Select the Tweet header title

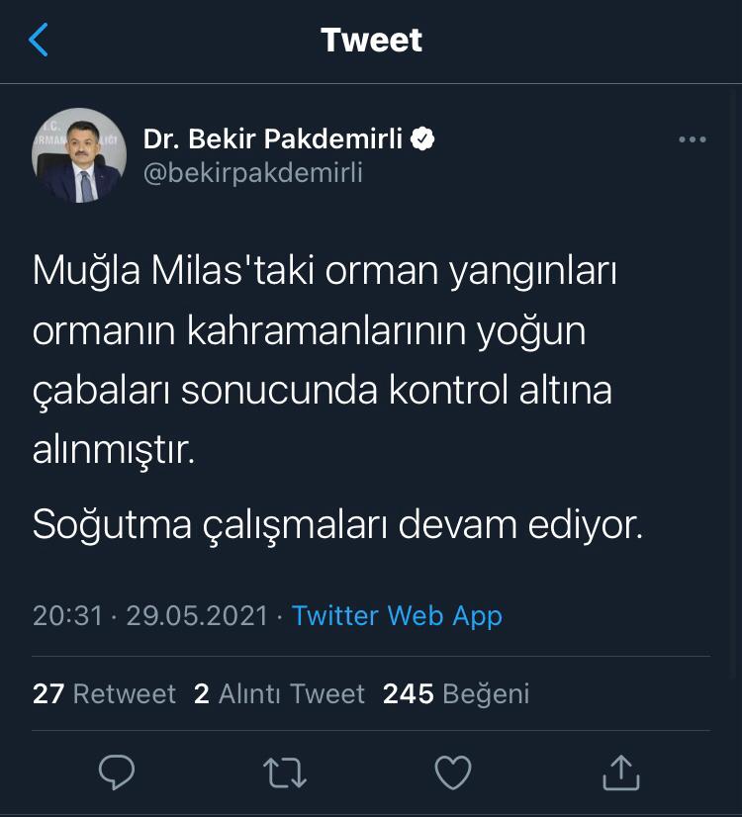370,42
